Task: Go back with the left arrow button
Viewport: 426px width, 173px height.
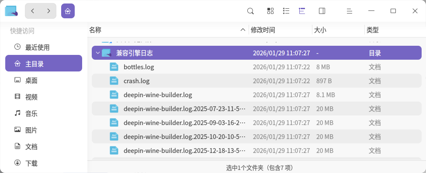Action: [x=33, y=11]
